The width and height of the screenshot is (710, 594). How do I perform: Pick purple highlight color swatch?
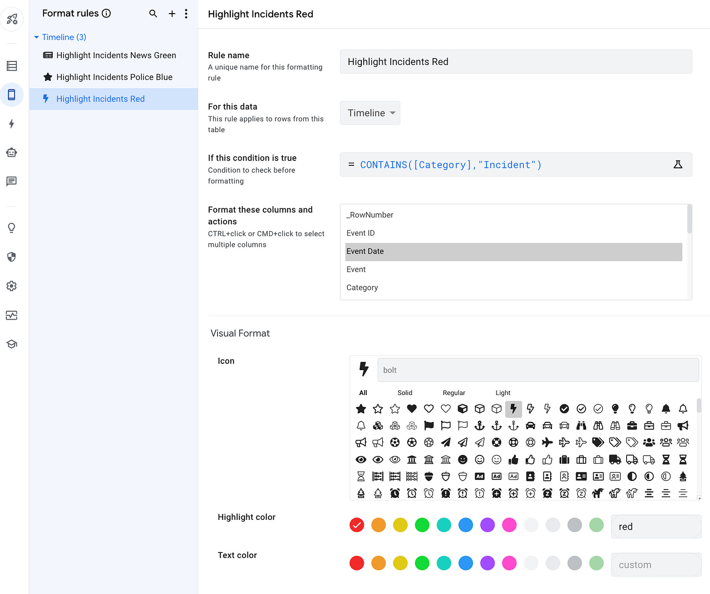(x=488, y=525)
